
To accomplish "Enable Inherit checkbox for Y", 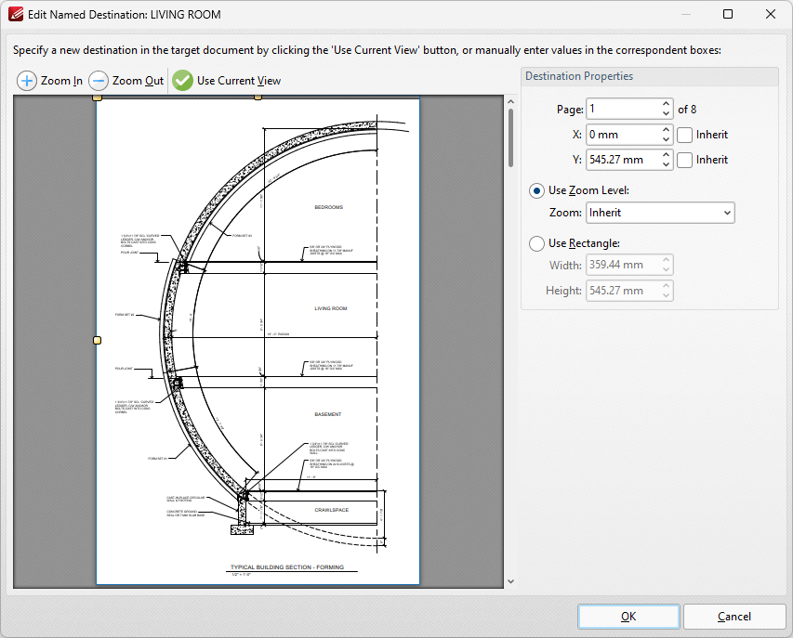I will [684, 160].
